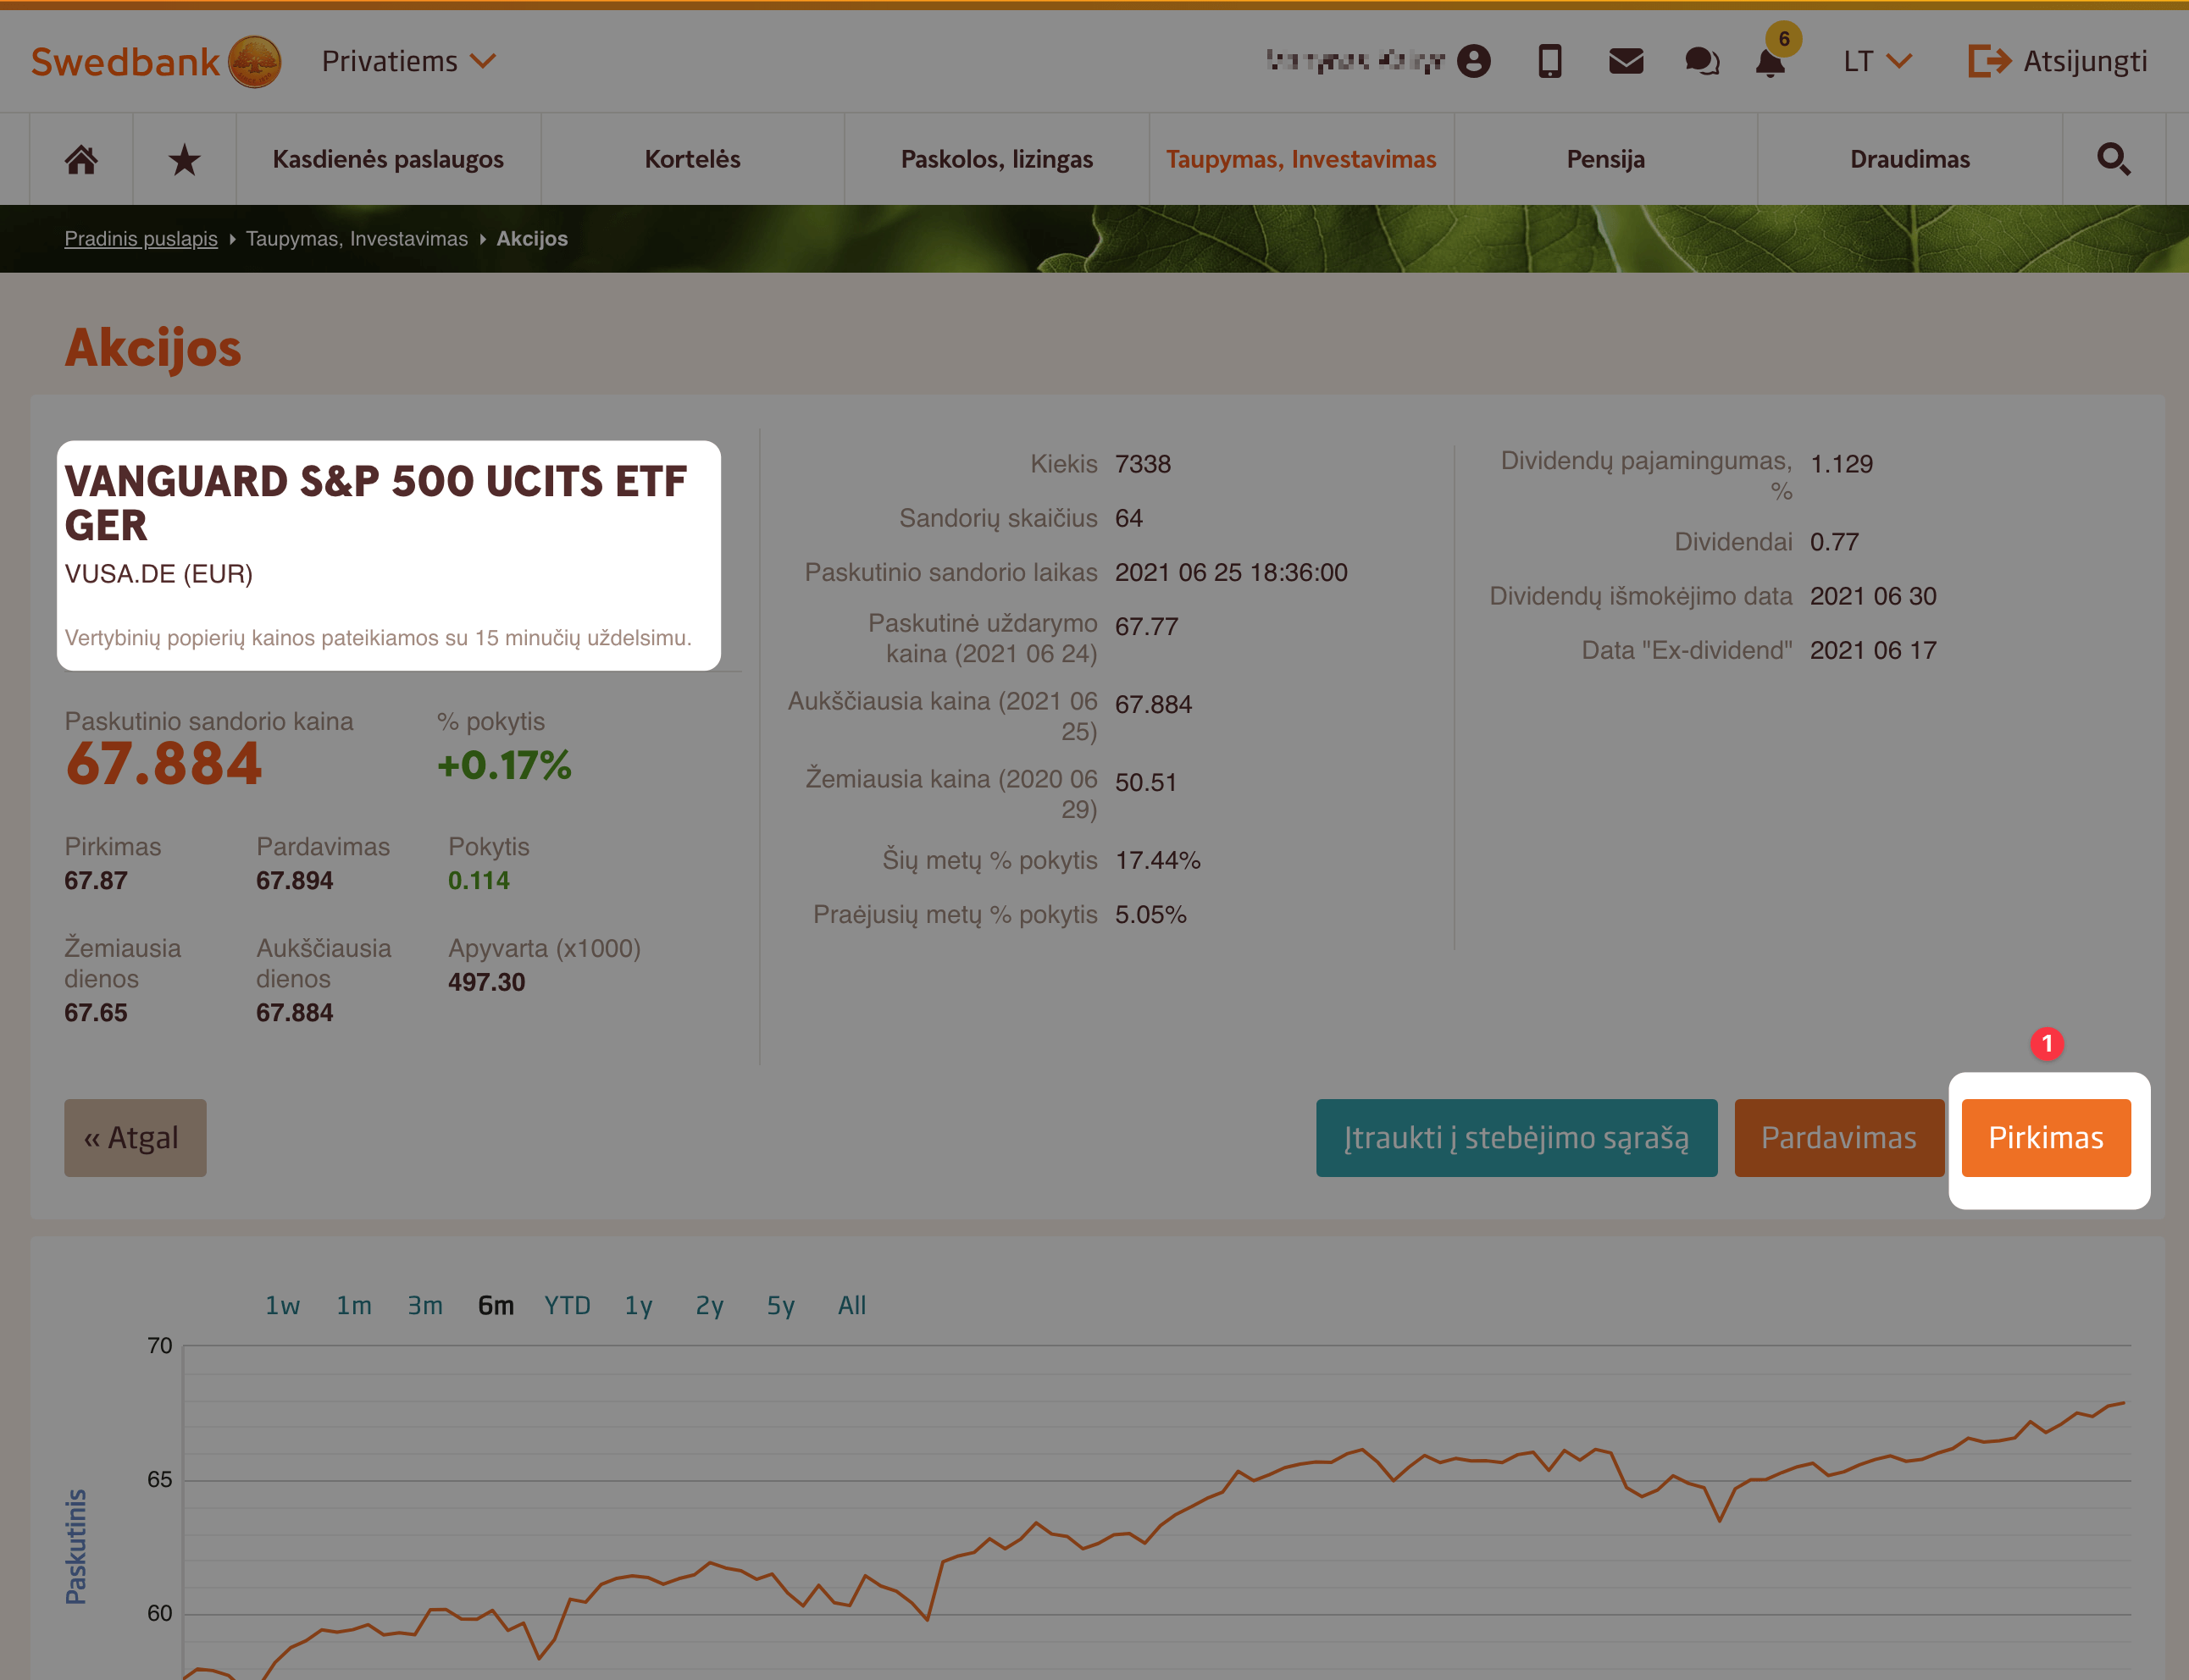This screenshot has width=2189, height=1680.
Task: Follow the Pradinis puslapis breadcrumb link
Action: [x=141, y=238]
